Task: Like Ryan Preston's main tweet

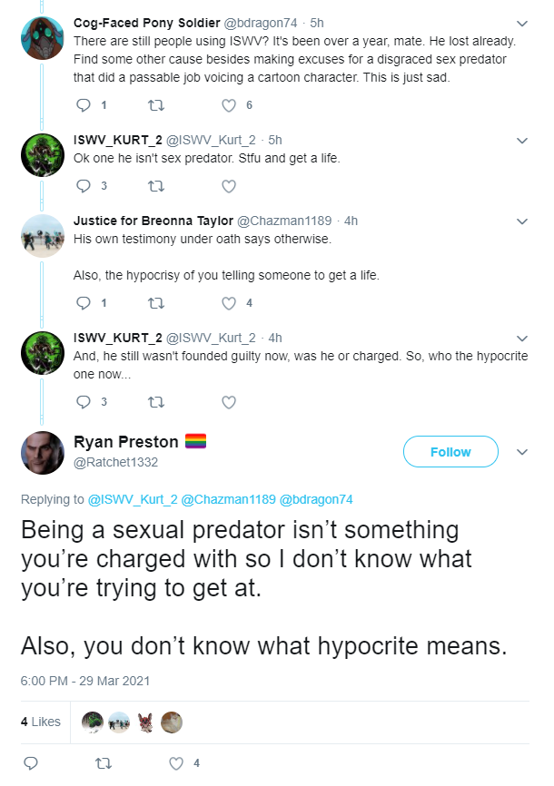Action: click(x=176, y=763)
